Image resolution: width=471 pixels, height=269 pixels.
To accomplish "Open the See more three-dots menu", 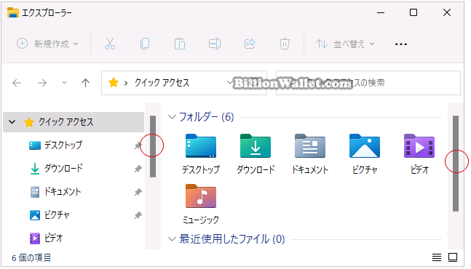I will 401,44.
